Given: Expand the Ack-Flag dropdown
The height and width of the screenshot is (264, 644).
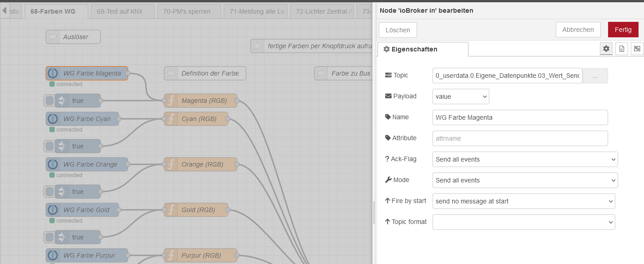Looking at the screenshot, I should tap(525, 159).
